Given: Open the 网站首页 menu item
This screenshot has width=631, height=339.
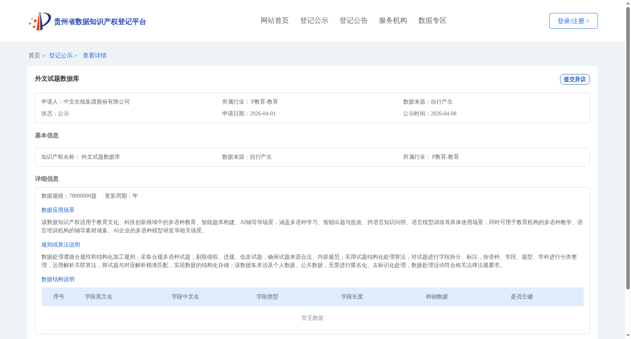Looking at the screenshot, I should point(274,20).
